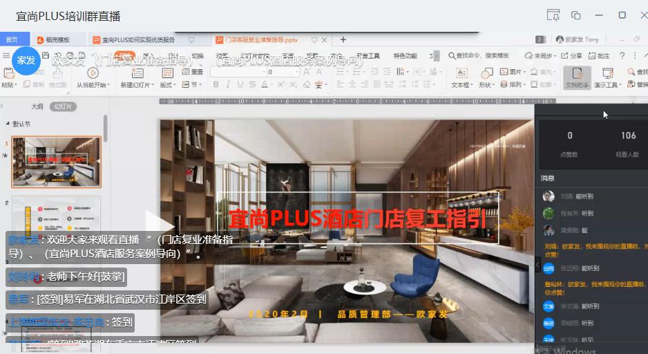Click the three-dot more options icon
The width and height of the screenshot is (648, 354).
[635, 56]
